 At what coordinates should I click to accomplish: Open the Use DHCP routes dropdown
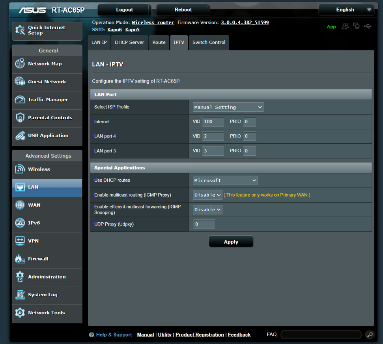pyautogui.click(x=225, y=180)
